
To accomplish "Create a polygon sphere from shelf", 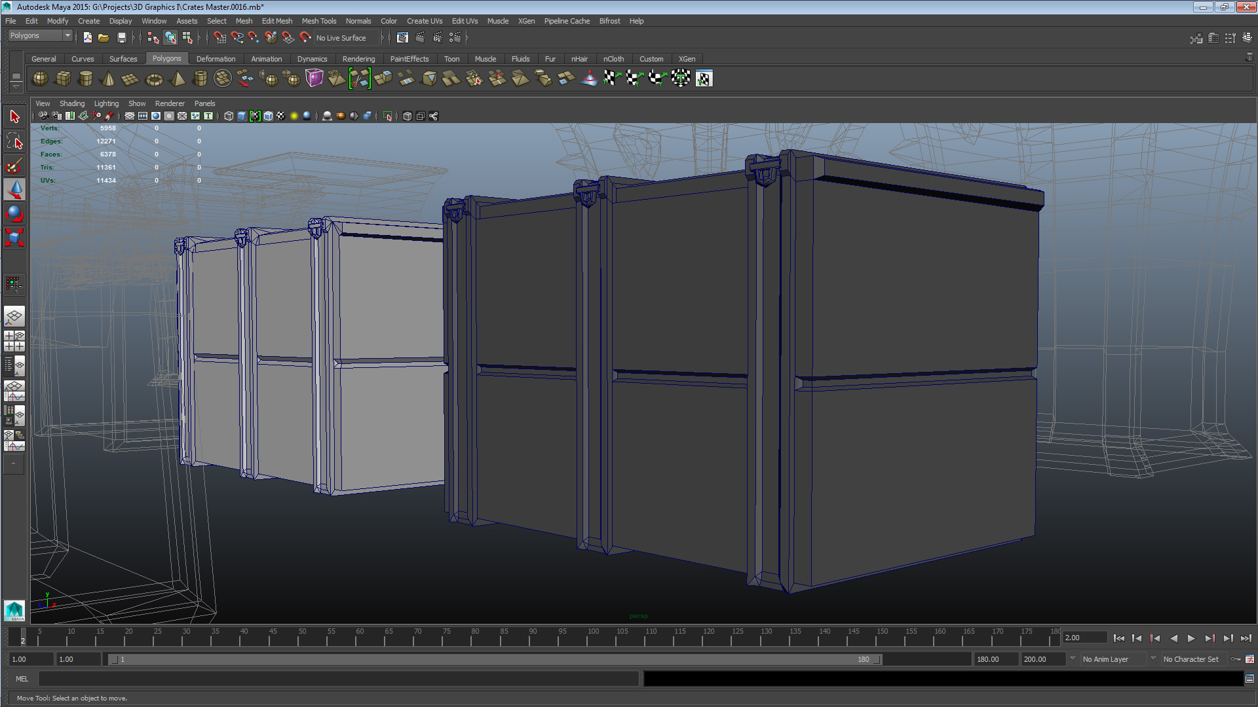I will click(40, 79).
